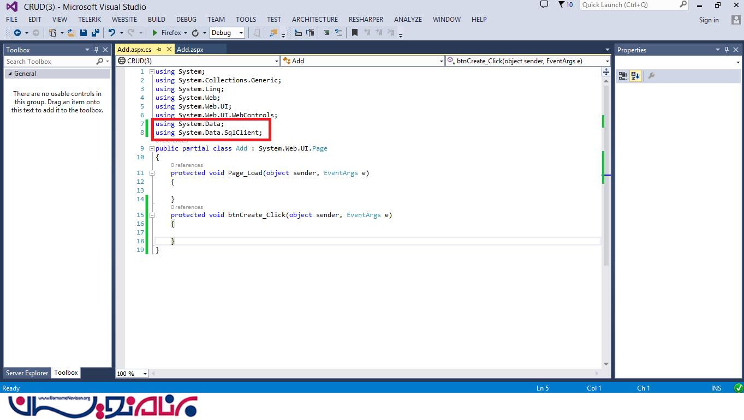
Task: Collapse the Page_Load method outline
Action: coord(152,173)
